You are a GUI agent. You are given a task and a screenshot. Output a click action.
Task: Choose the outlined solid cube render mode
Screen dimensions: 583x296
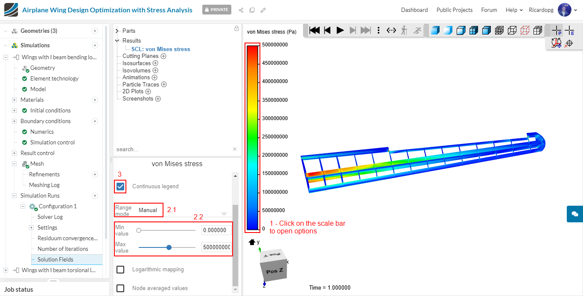(461, 30)
